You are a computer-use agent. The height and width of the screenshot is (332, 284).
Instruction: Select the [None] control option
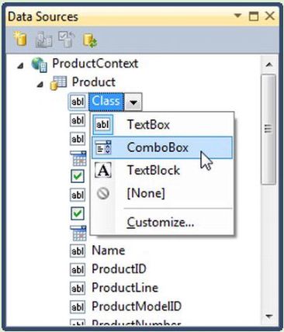click(x=162, y=193)
